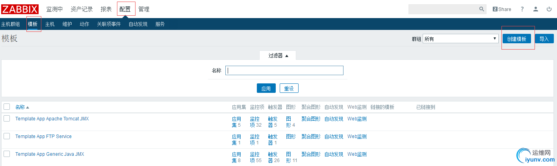Go to the 动作 submenu
The width and height of the screenshot is (557, 166).
pyautogui.click(x=84, y=24)
